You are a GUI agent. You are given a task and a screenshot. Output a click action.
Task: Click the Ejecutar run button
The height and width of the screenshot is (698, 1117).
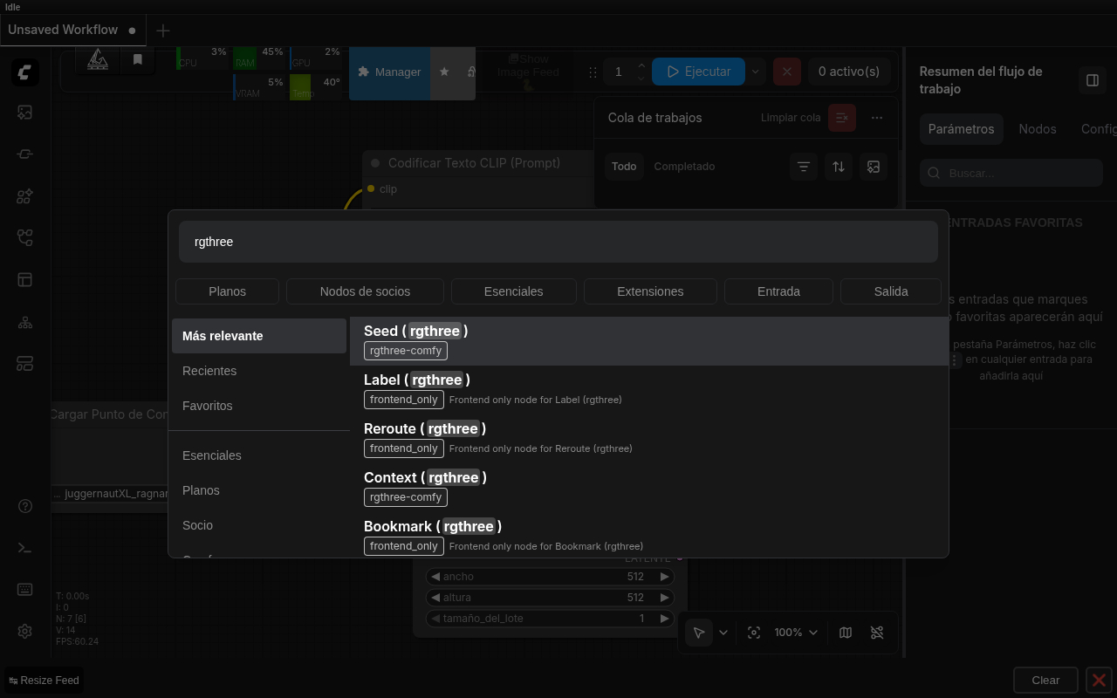(699, 72)
